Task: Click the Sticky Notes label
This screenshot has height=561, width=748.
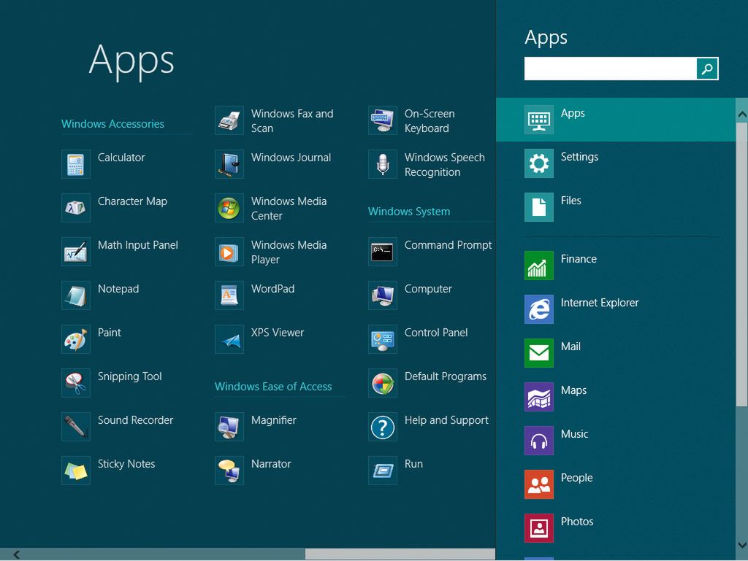Action: [x=126, y=464]
